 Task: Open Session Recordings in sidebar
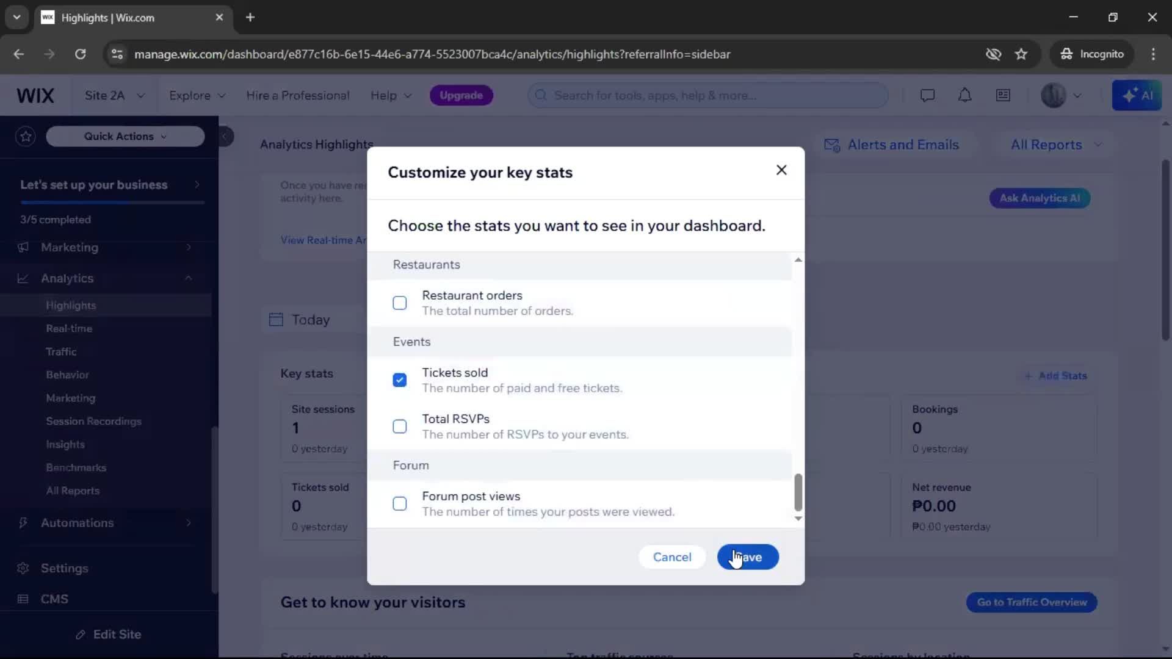(x=93, y=422)
